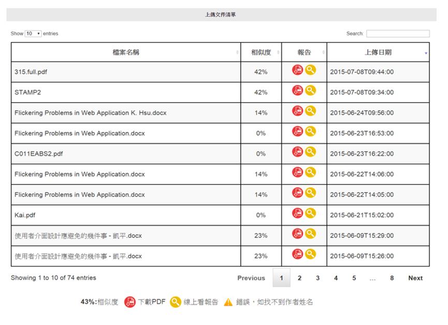Select file name STAMP2
The height and width of the screenshot is (325, 448).
pyautogui.click(x=28, y=92)
